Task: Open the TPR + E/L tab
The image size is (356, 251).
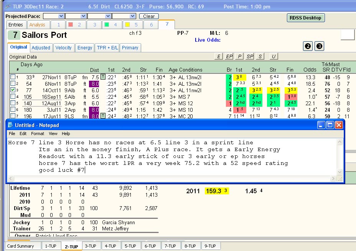Action: pos(107,47)
